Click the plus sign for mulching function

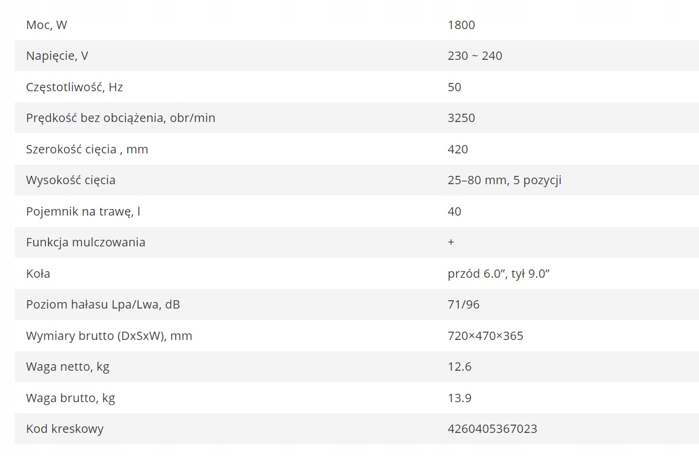pyautogui.click(x=452, y=242)
